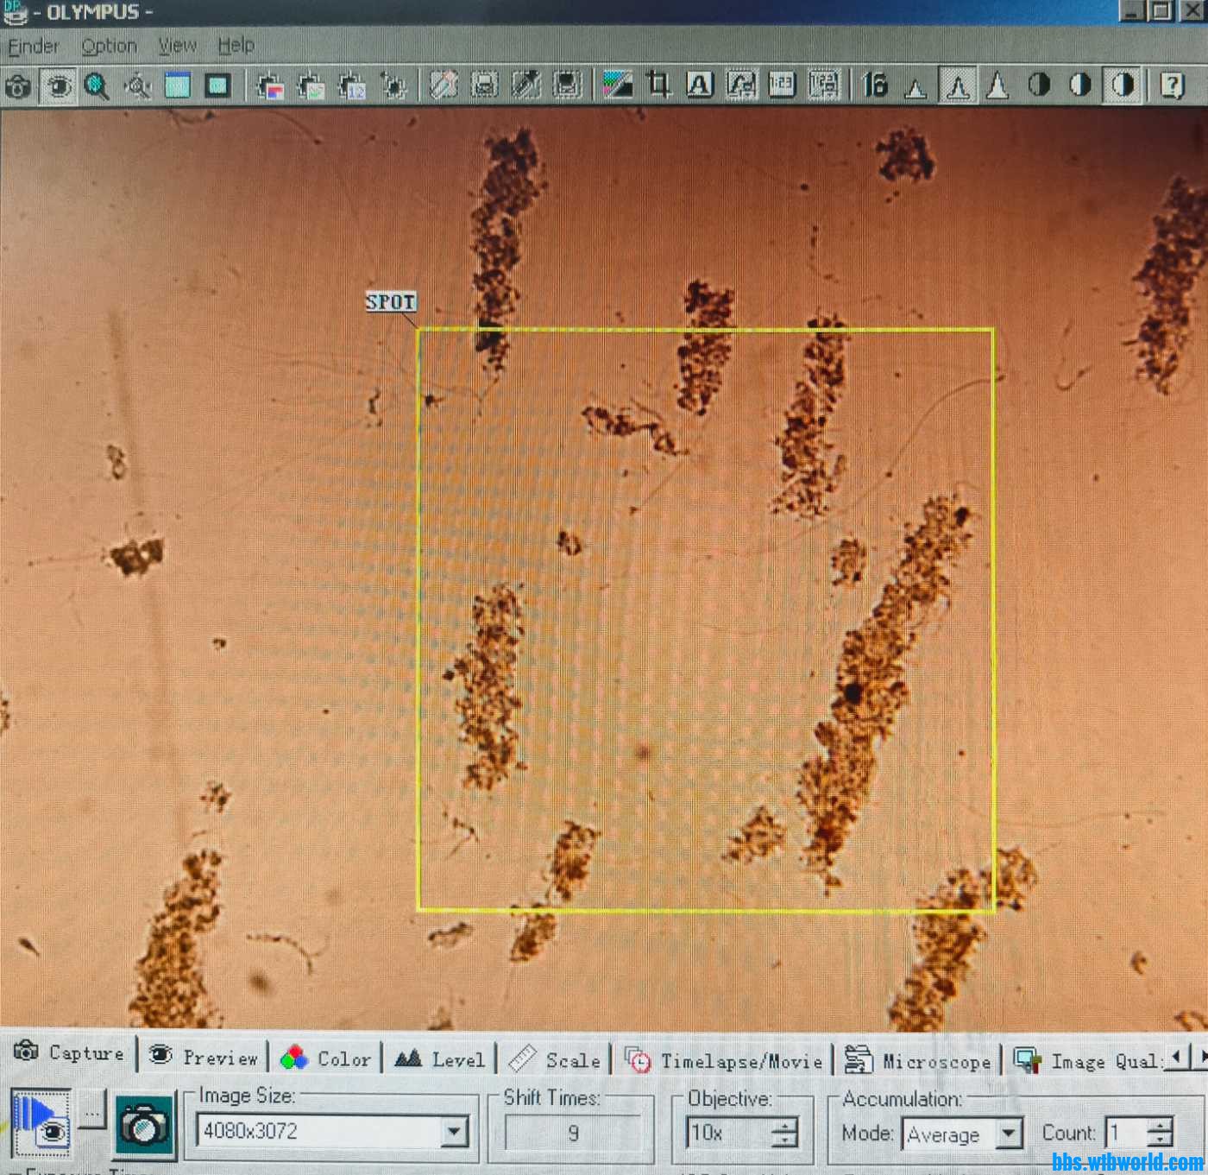Click the help question mark icon
This screenshot has width=1208, height=1175.
[1172, 85]
